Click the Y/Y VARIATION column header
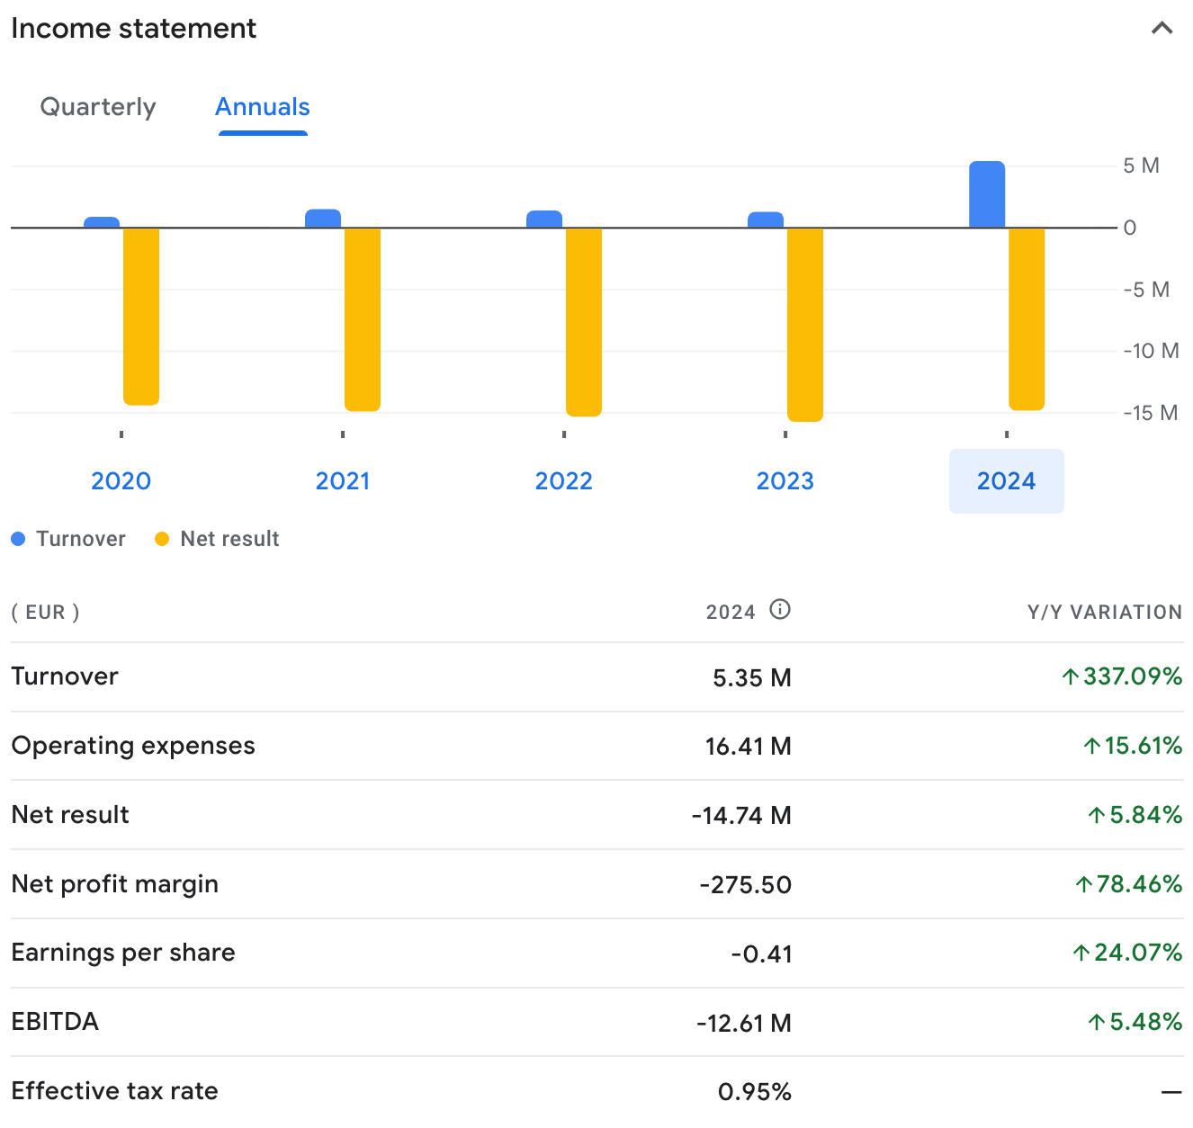 [x=1105, y=613]
